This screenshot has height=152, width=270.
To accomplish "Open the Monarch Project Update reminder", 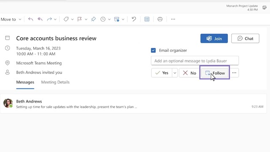I will [242, 8].
